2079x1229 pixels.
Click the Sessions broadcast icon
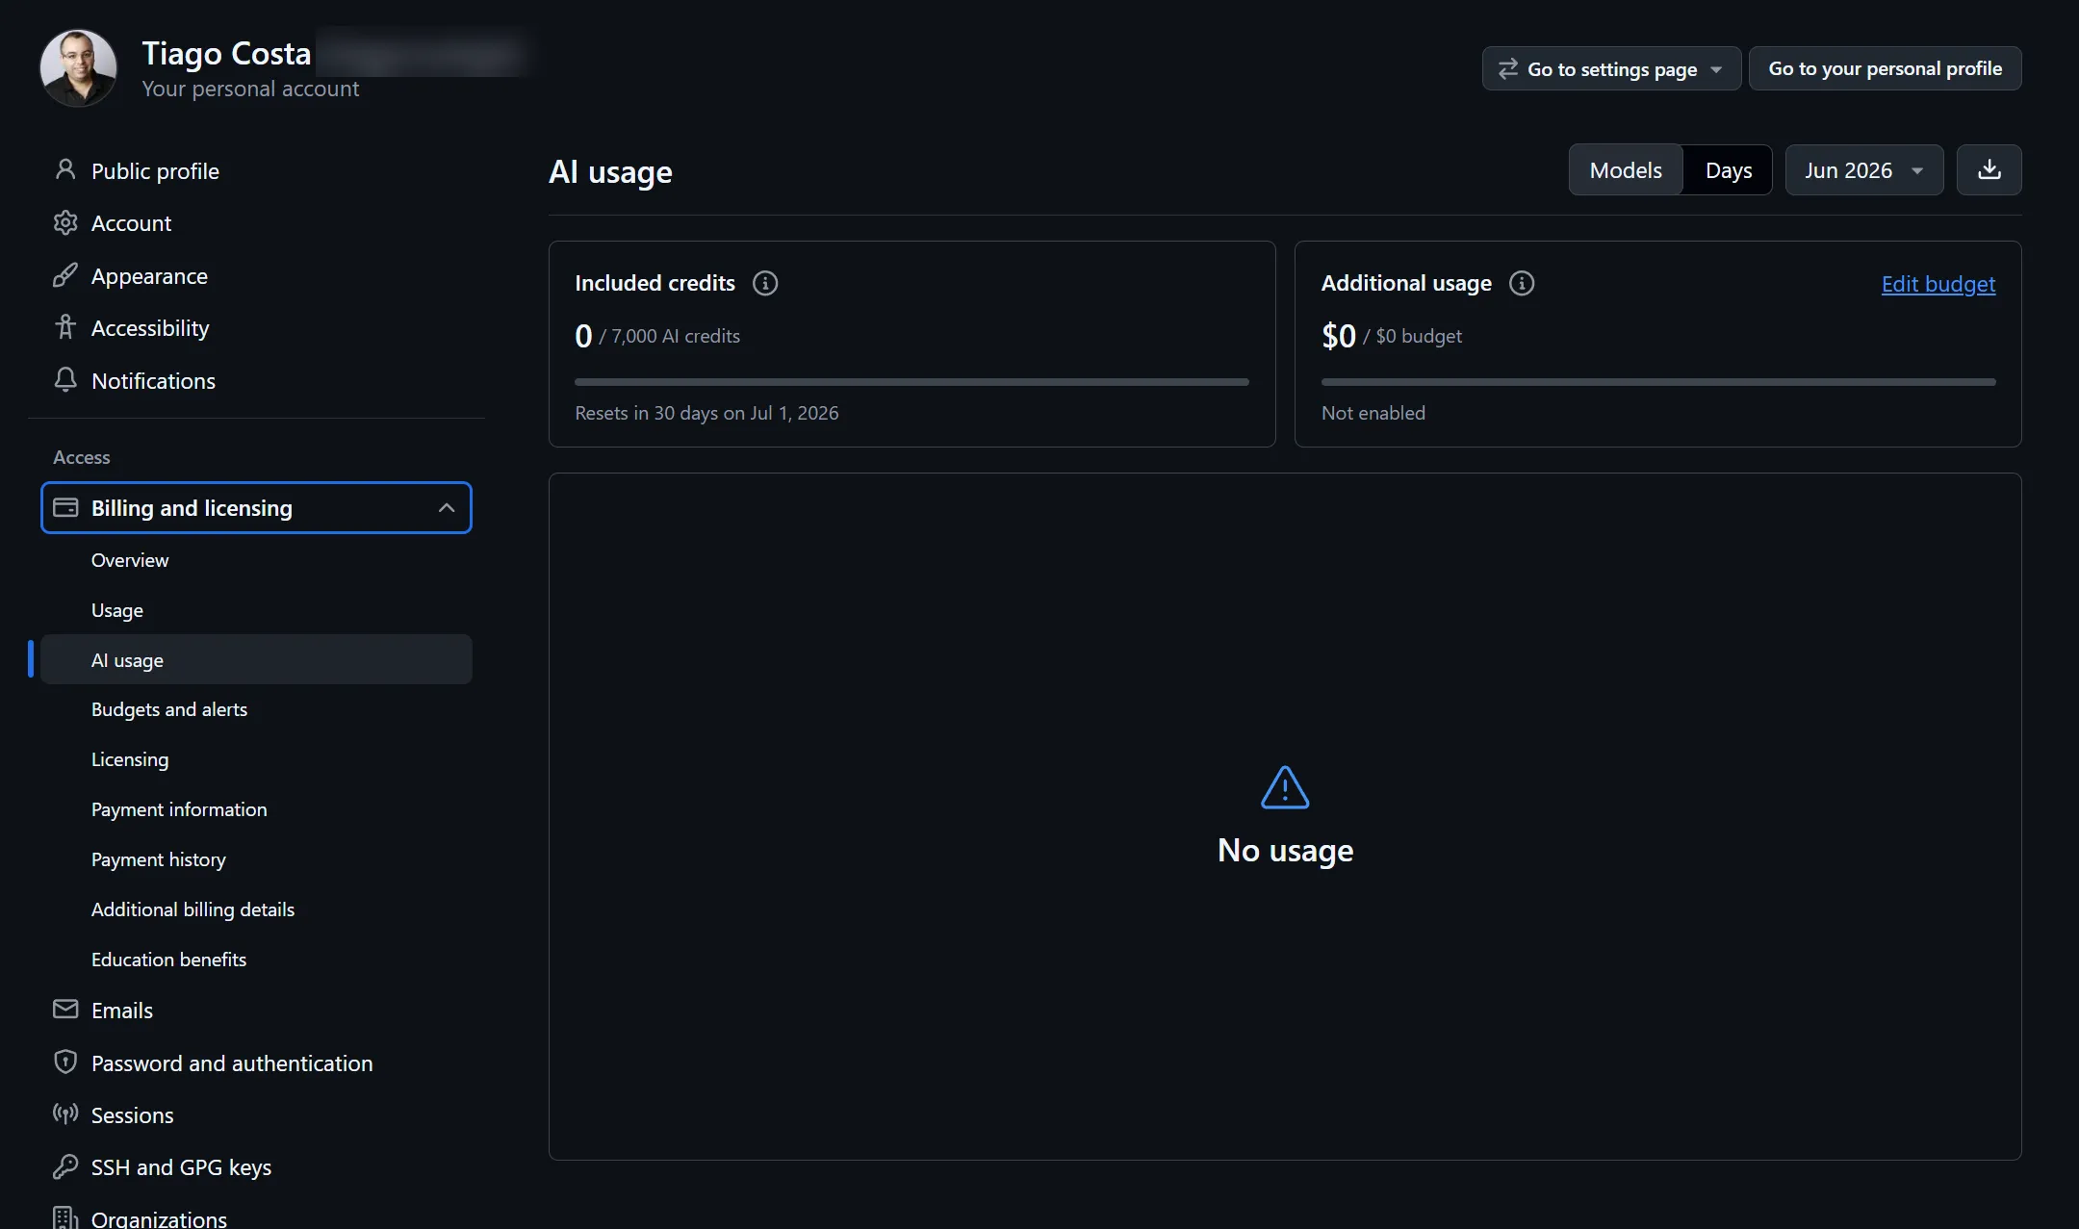65,1114
